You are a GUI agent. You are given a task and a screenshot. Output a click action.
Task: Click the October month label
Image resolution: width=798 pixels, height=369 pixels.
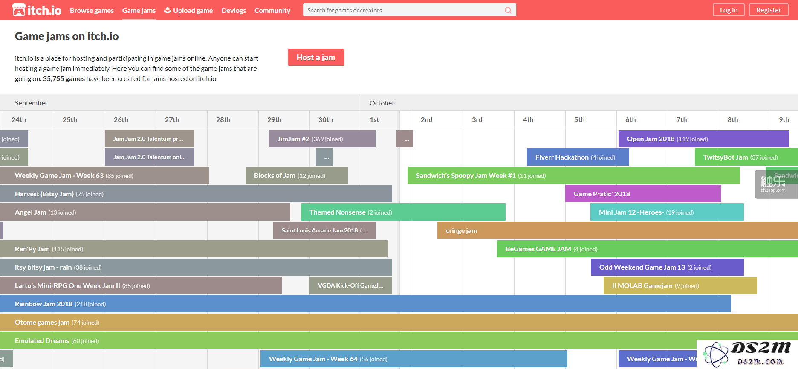pyautogui.click(x=382, y=103)
